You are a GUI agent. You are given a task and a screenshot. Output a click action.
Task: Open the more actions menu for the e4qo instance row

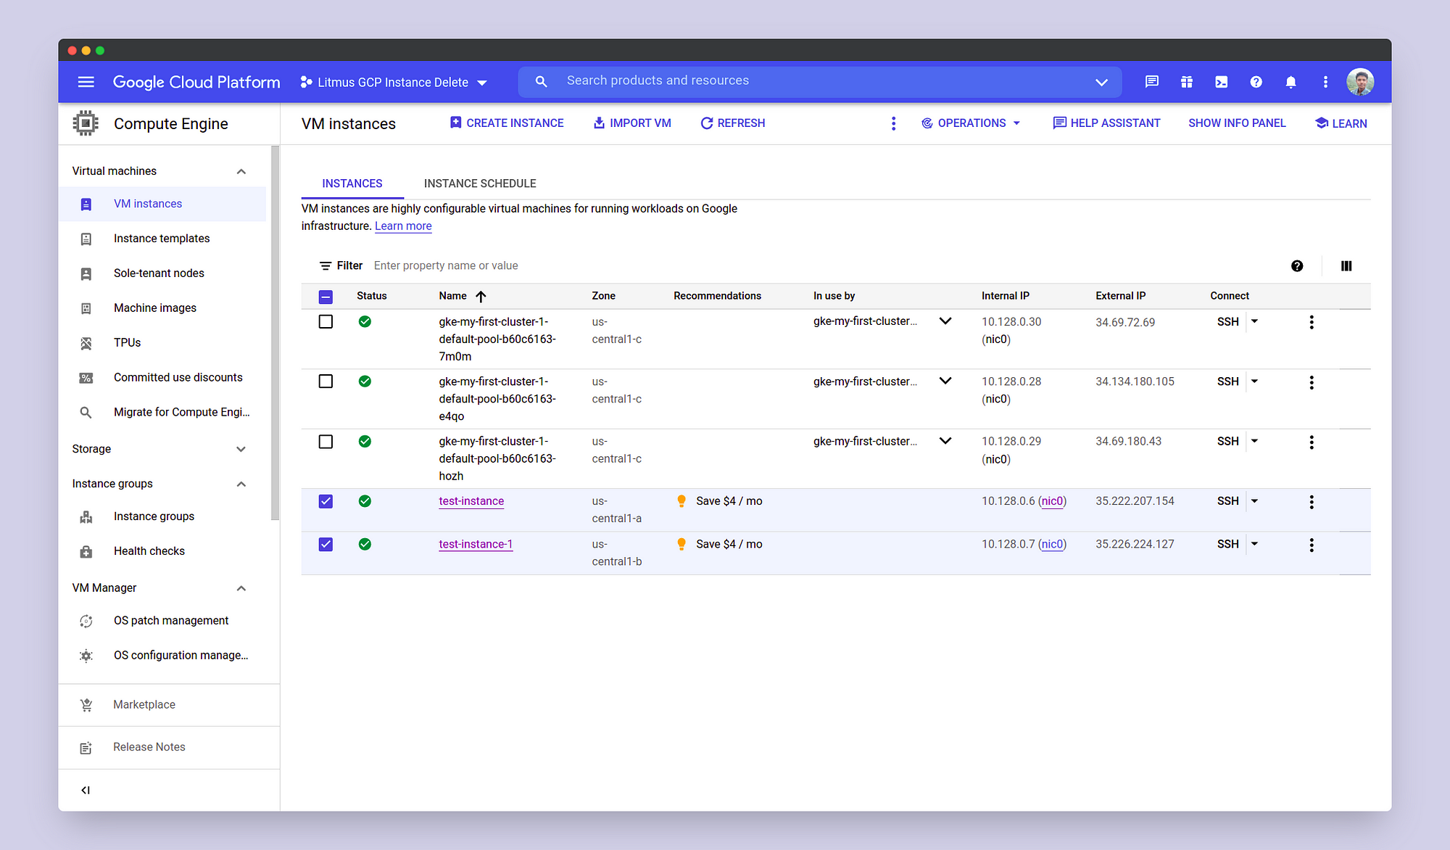click(1312, 383)
